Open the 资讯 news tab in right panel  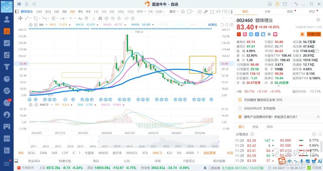[290, 12]
